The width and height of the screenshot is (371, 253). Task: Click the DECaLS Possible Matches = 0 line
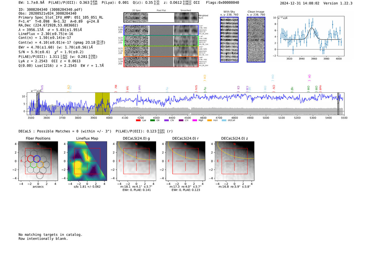coord(65,131)
